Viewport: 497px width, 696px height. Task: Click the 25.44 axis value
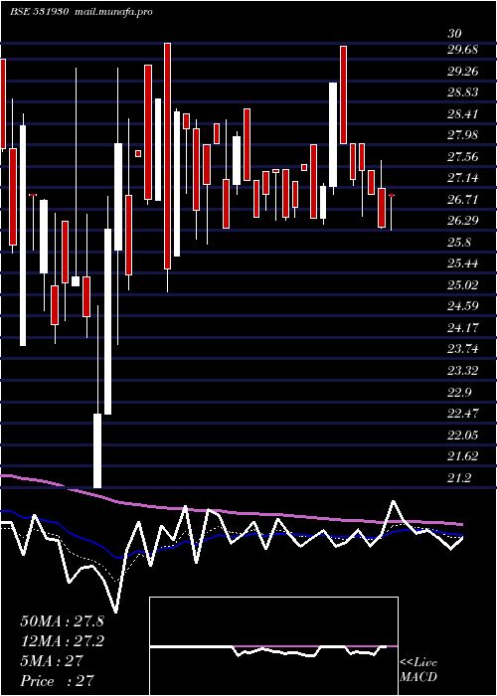coord(462,263)
